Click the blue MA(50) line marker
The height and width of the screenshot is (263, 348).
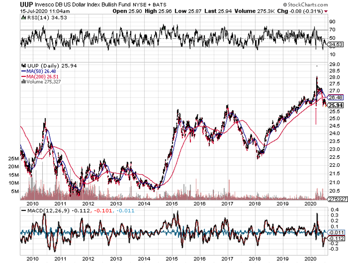pos(23,71)
